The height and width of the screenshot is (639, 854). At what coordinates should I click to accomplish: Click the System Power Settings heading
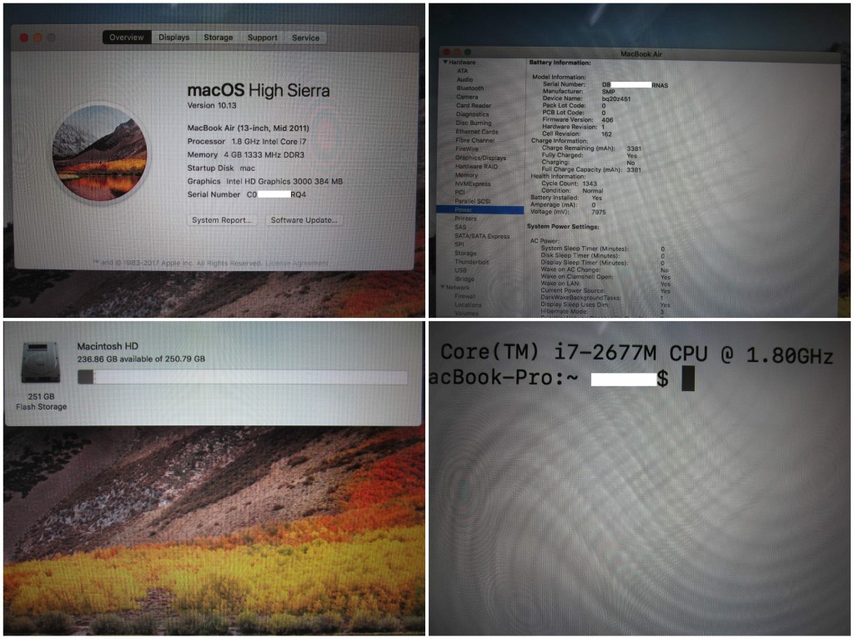pos(563,227)
